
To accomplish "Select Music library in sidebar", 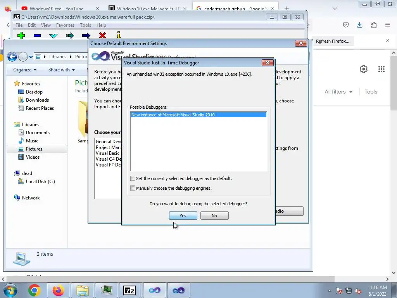I will pos(32,140).
